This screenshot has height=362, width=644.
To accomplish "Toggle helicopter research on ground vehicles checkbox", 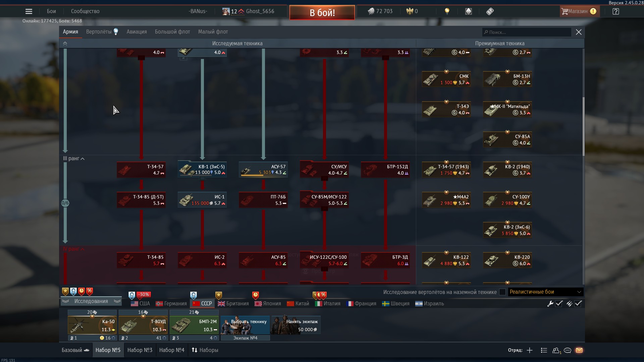I will coord(502,292).
